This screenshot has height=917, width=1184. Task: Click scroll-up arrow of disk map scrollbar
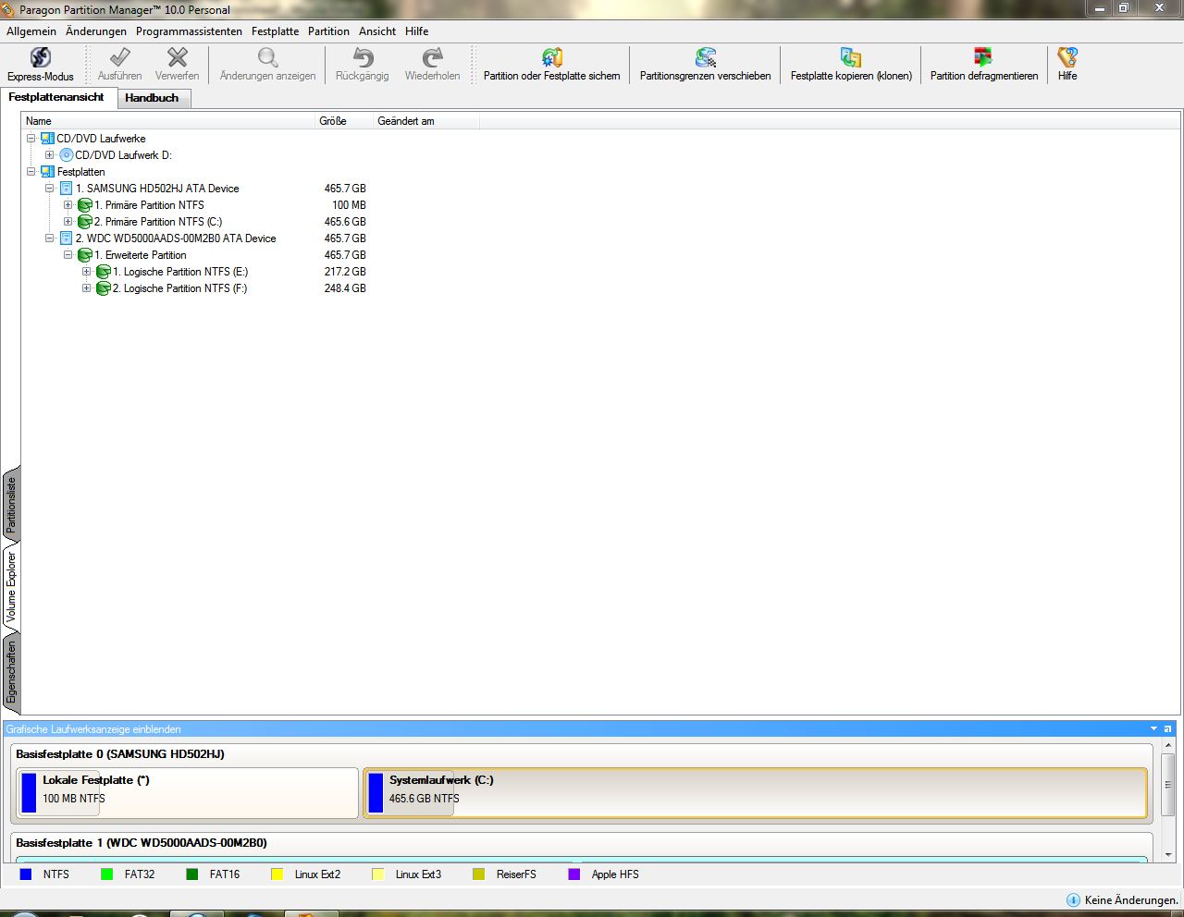[1168, 744]
